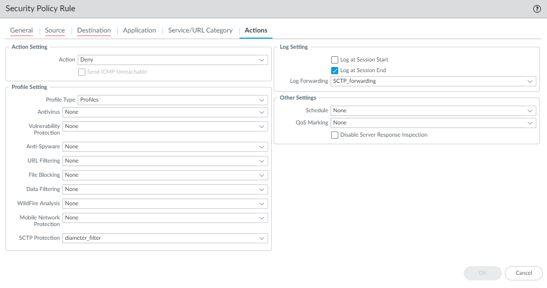This screenshot has height=288, width=547.
Task: Select the Application tab
Action: (139, 30)
